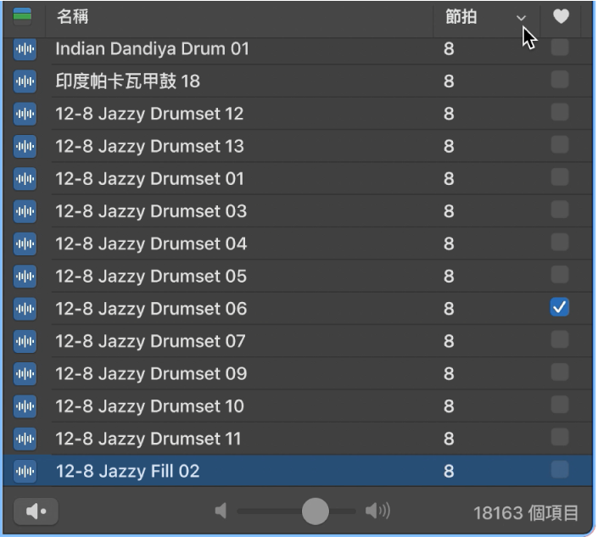Click the sort chevron in 節拍 column
Image resolution: width=598 pixels, height=537 pixels.
[521, 18]
